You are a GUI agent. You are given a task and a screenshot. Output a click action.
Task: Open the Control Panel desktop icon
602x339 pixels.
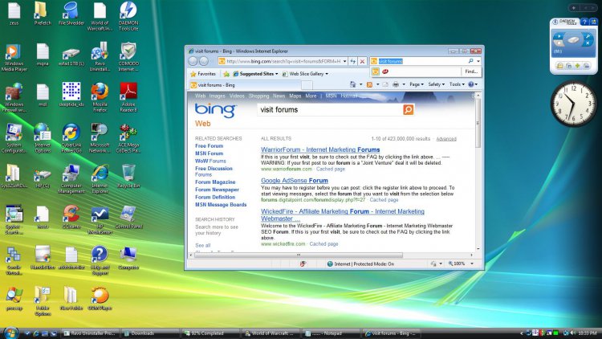[128, 217]
